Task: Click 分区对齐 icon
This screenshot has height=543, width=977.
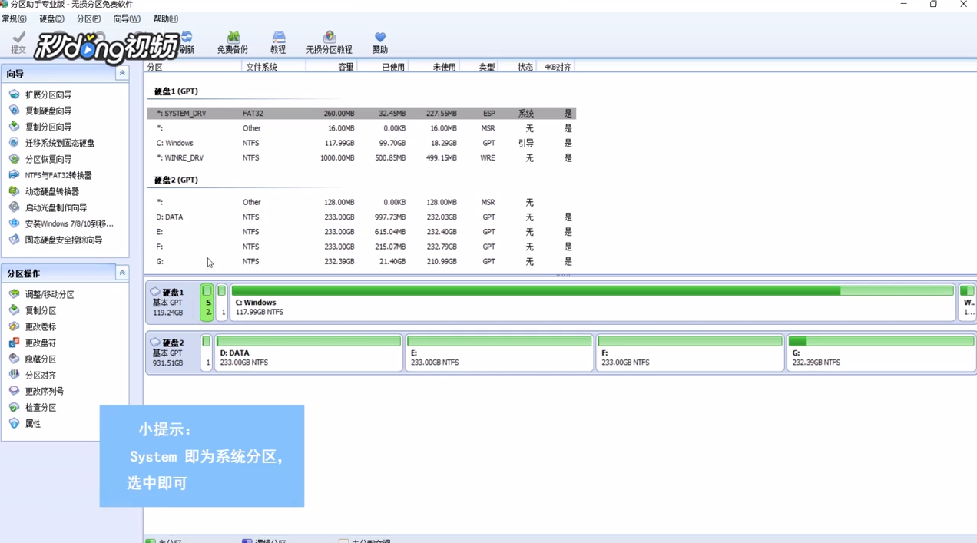Action: point(14,375)
